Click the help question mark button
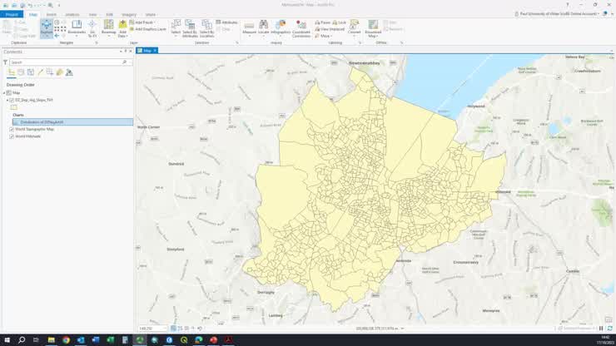 [567, 5]
